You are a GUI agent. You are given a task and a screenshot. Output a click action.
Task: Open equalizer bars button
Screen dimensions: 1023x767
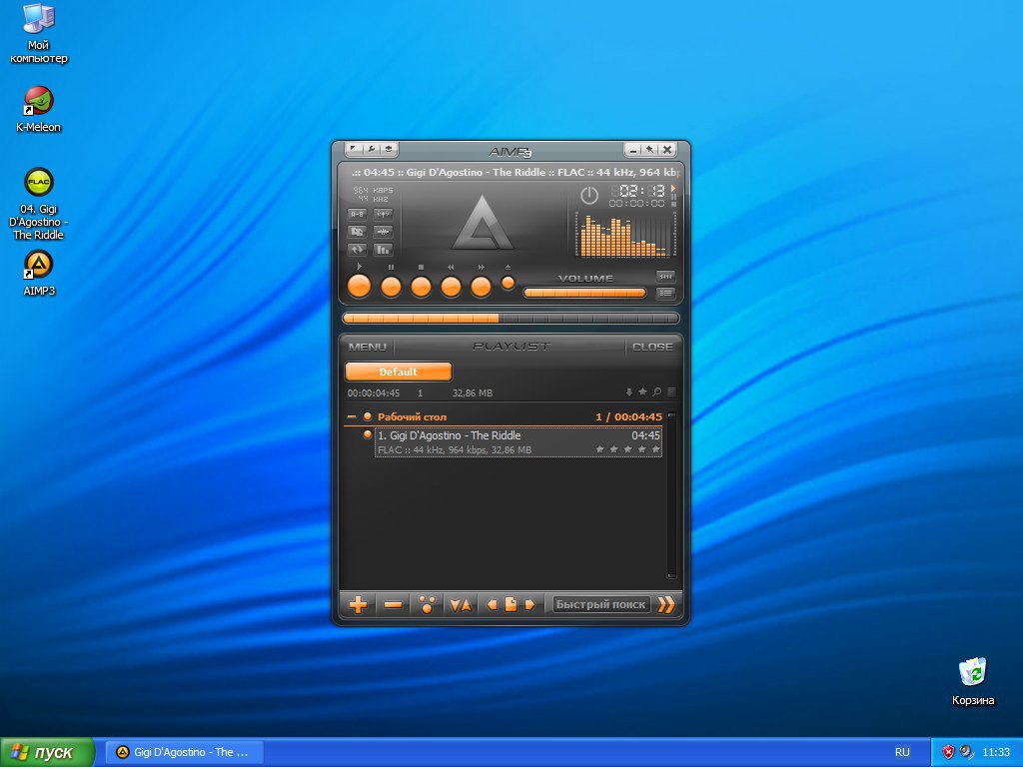383,249
